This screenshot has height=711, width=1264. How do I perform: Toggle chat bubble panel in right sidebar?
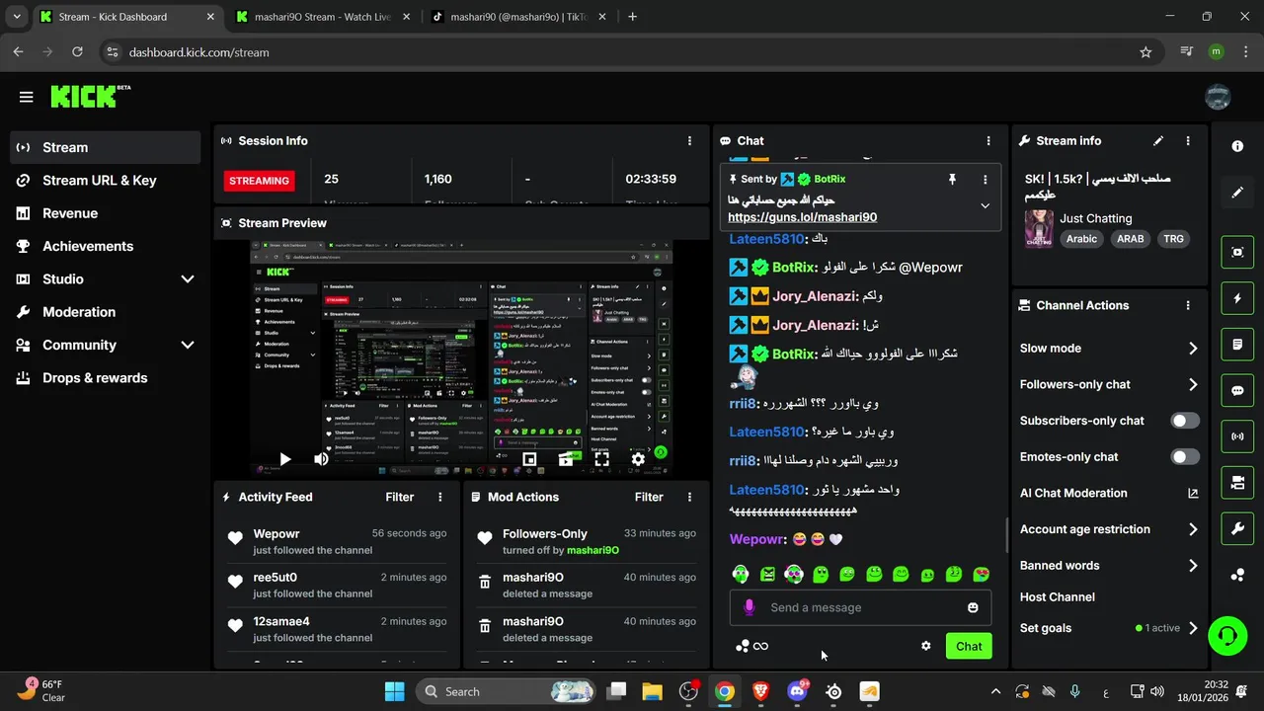point(1237,390)
